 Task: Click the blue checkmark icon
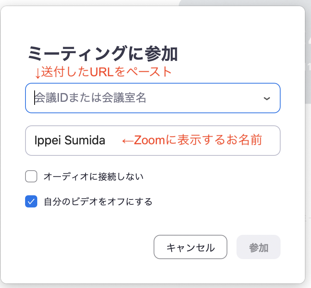(x=31, y=201)
